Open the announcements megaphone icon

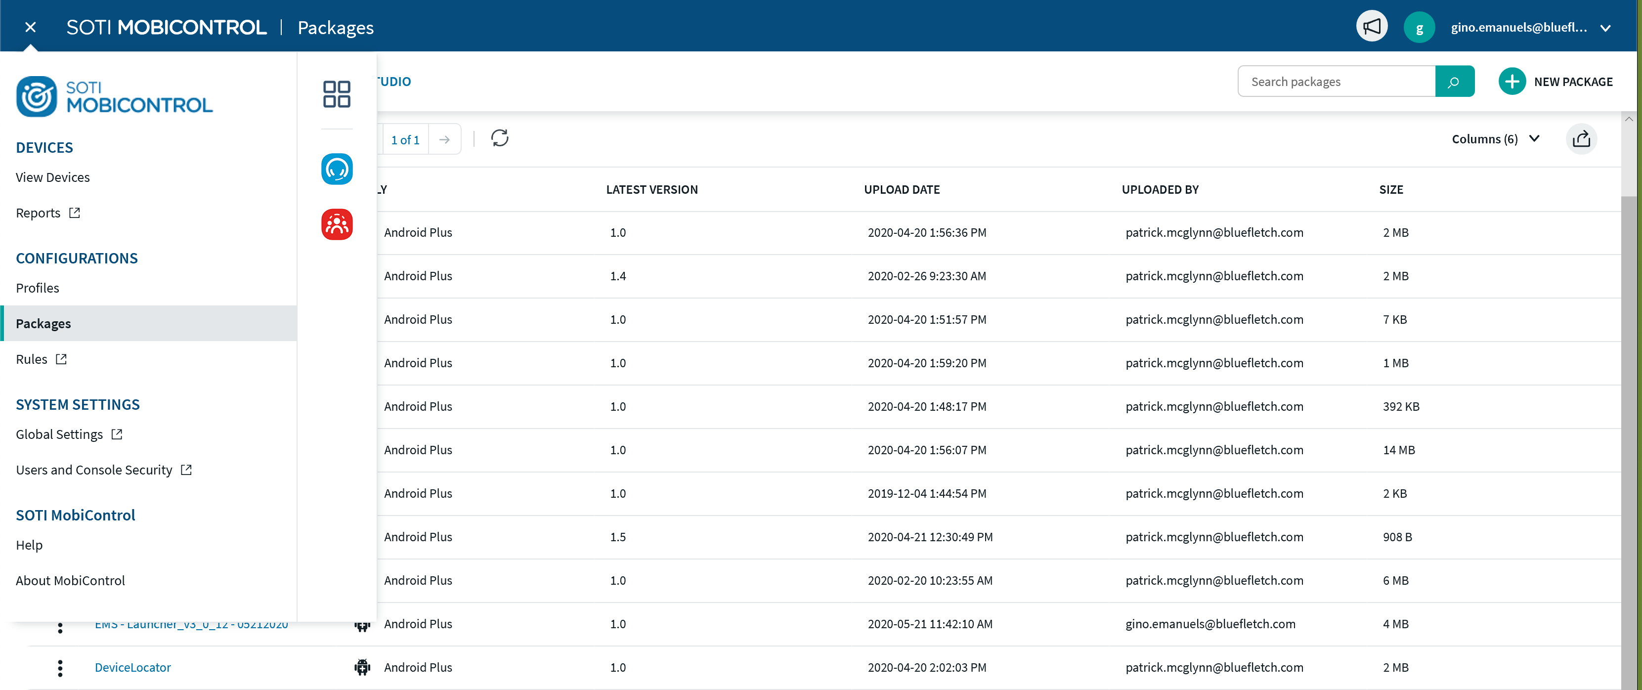click(1372, 27)
